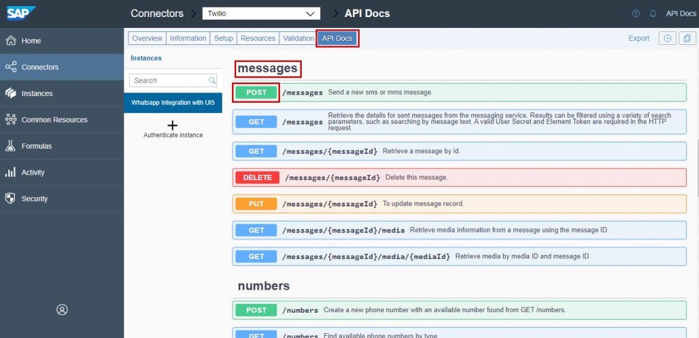Open the Twilio connector dropdown
The image size is (699, 338).
point(261,14)
